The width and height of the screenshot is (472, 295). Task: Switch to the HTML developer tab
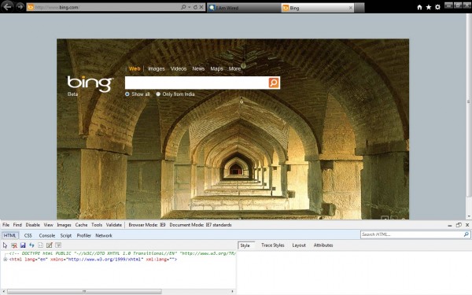[10, 235]
